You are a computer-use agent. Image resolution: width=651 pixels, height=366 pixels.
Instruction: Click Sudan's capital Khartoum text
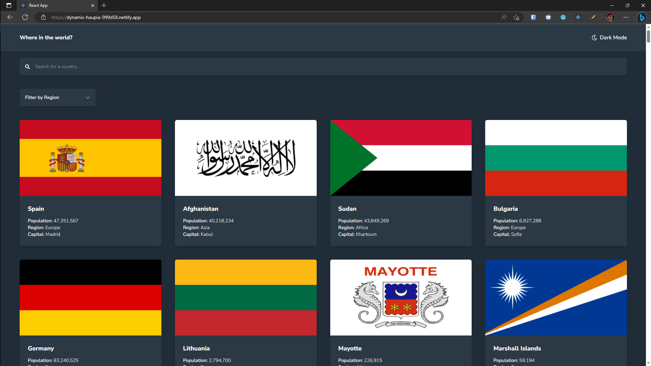[366, 234]
